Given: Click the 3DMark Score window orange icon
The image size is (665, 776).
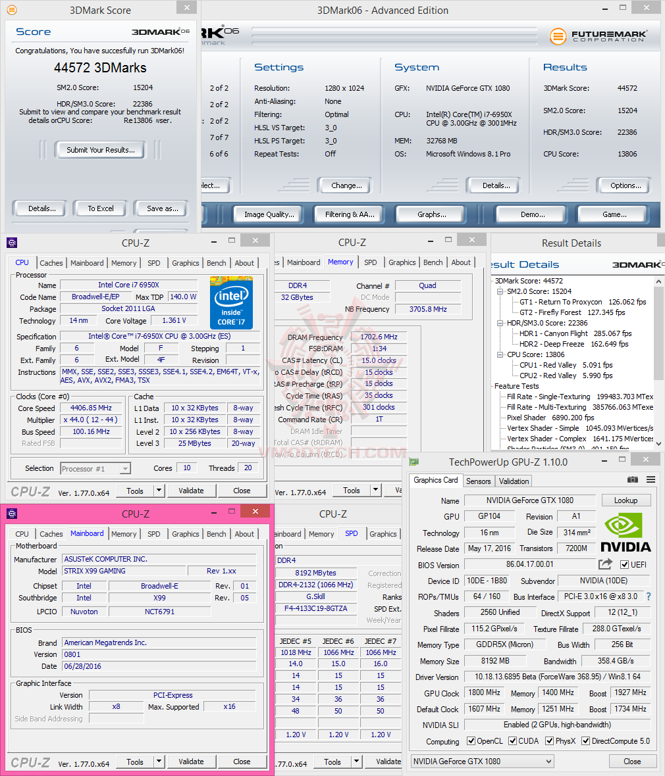Looking at the screenshot, I should (x=11, y=9).
